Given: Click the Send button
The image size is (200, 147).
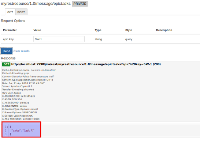Looking at the screenshot, I should 7,51.
